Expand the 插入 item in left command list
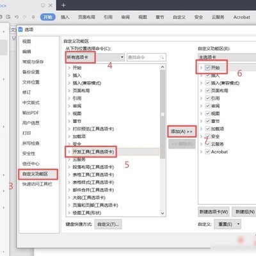This screenshot has height=256, width=256. pyautogui.click(x=69, y=76)
